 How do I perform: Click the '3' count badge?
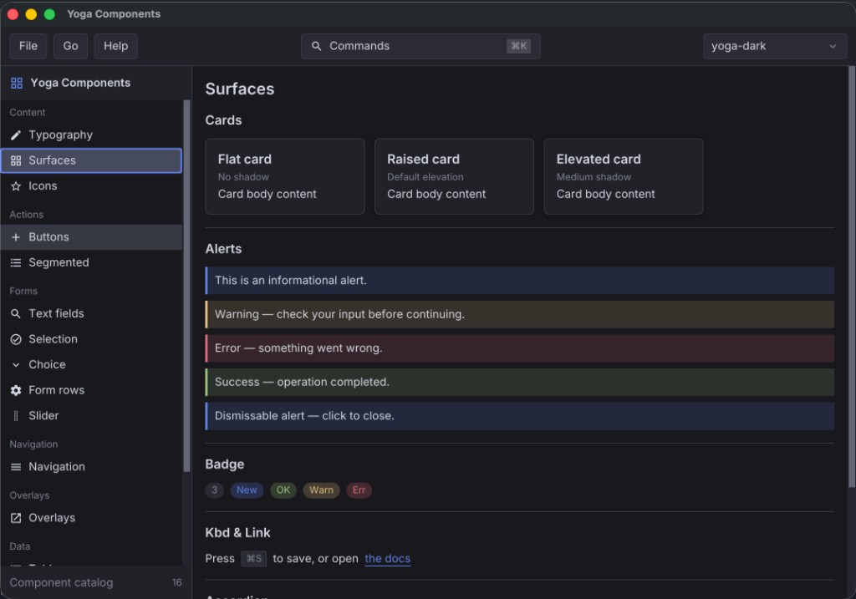pos(215,490)
